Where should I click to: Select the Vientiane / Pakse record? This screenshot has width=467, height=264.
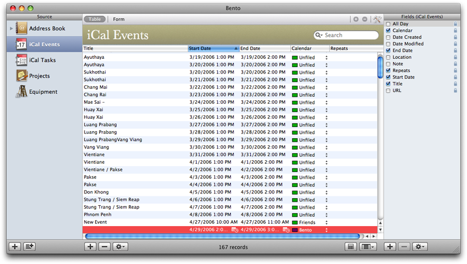click(x=230, y=170)
